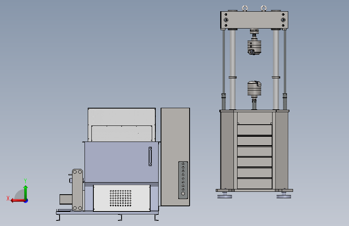
Task: Select the rightmost support foot of unit base
Action: (x=157, y=217)
